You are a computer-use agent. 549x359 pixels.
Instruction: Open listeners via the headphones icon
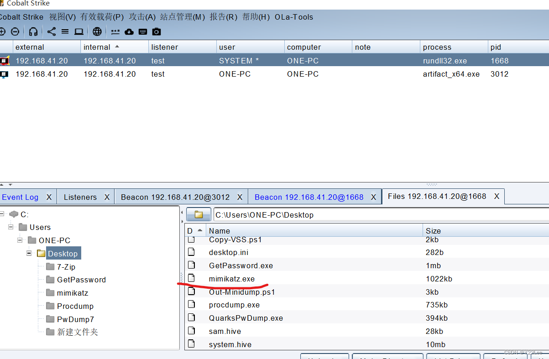coord(33,31)
